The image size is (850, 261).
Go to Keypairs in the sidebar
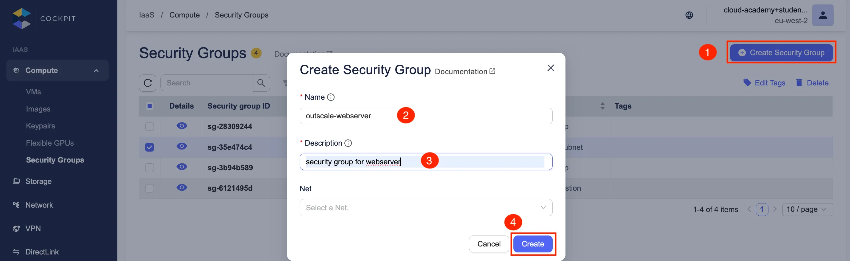40,126
